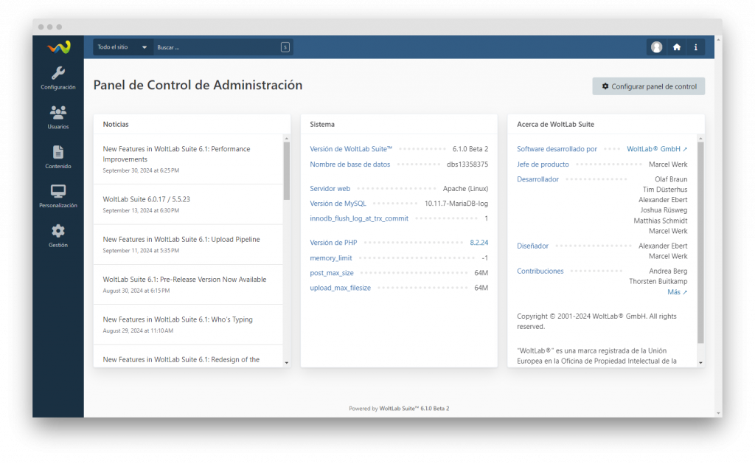The width and height of the screenshot is (755, 464).
Task: Click the 'Buscar ...' search field
Action: tap(218, 47)
